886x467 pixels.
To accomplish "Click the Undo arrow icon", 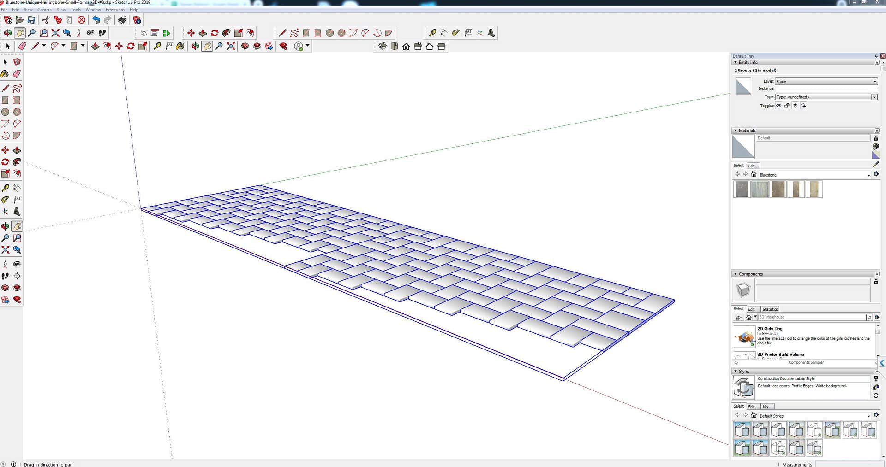I will tap(96, 20).
